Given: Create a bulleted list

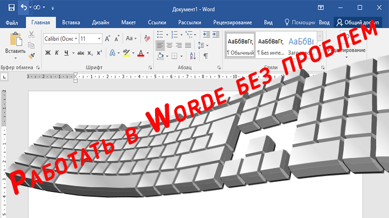Looking at the screenshot, I should (160, 35).
